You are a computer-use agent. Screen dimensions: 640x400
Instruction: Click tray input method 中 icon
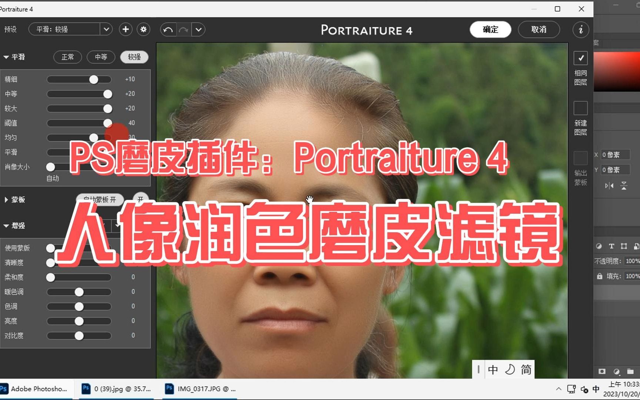[x=596, y=389]
